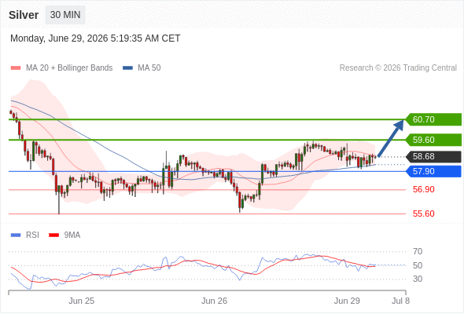
Task: Click the Research © 2026 Trading Central credit
Action: tap(398, 68)
